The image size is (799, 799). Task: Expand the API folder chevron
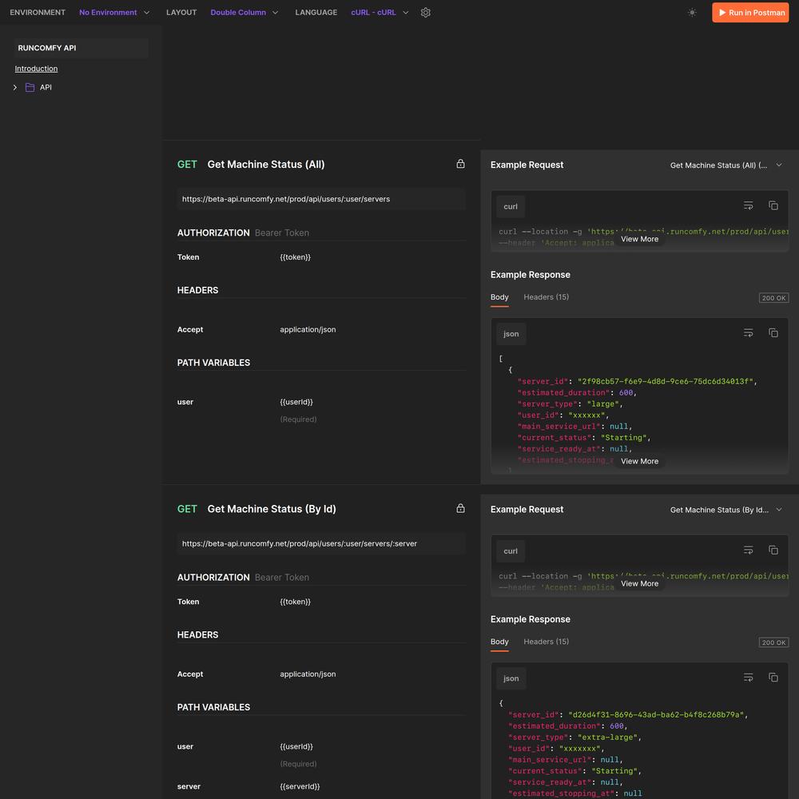(x=14, y=87)
